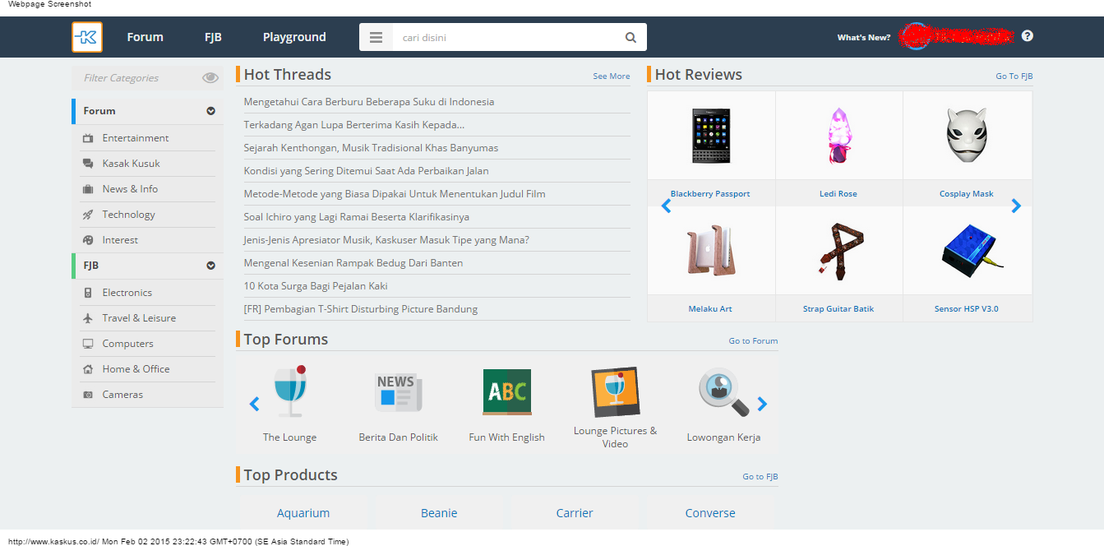Click See More beside Hot Threads
Viewport: 1104px width, 546px height.
pos(612,76)
